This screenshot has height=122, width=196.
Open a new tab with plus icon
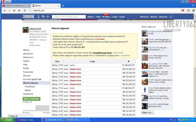click(63, 5)
